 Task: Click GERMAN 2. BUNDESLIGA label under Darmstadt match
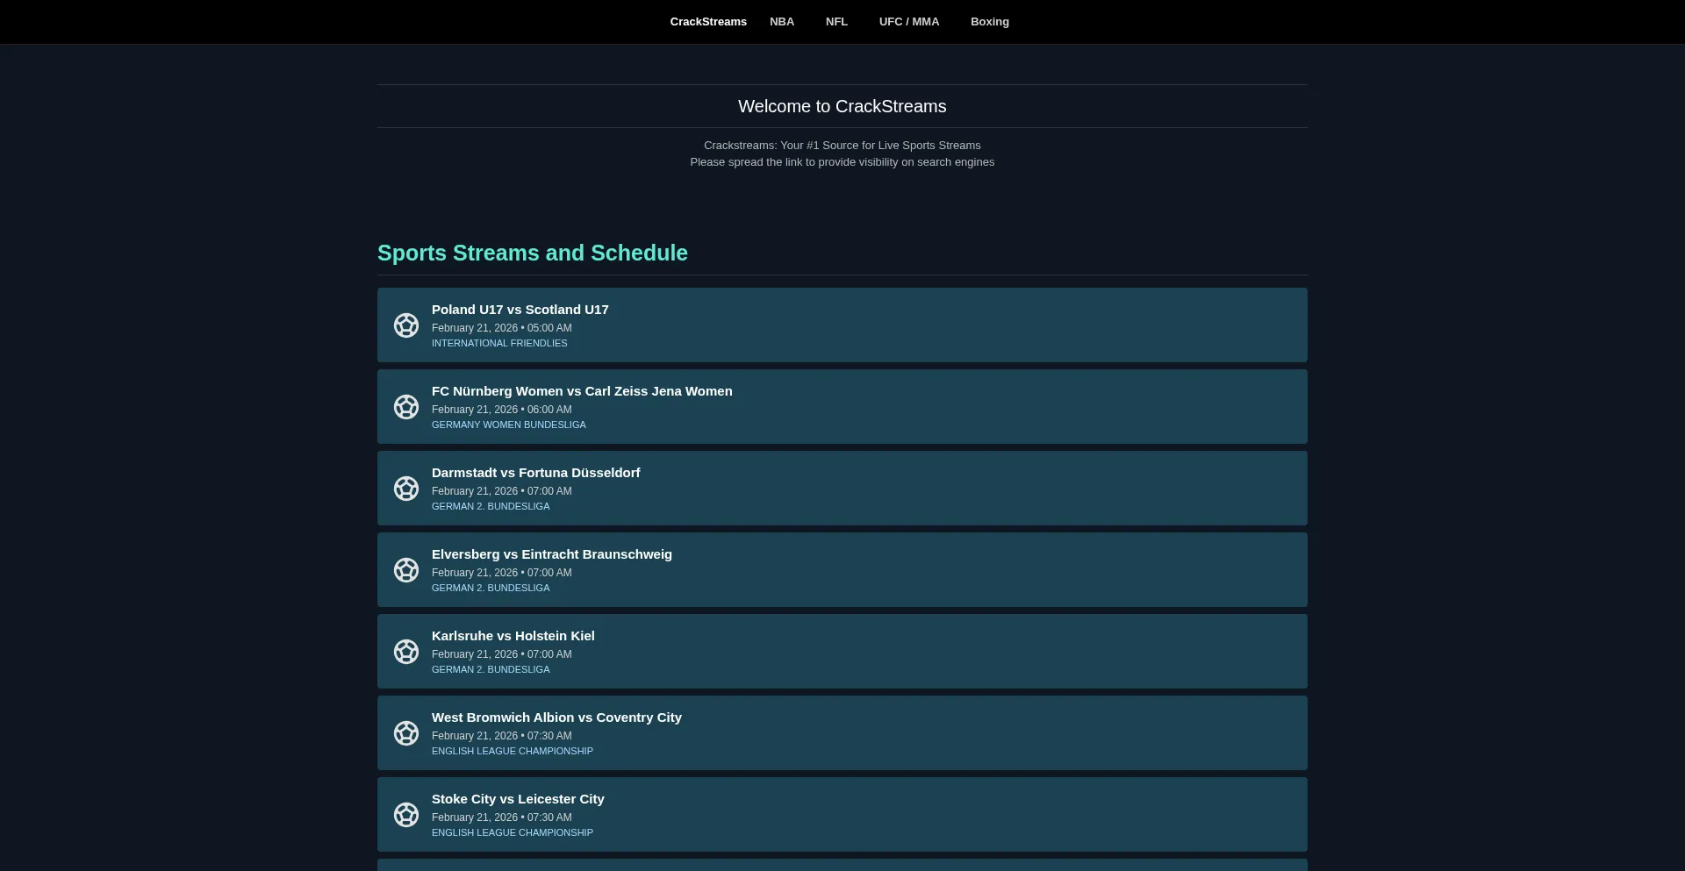click(x=491, y=506)
